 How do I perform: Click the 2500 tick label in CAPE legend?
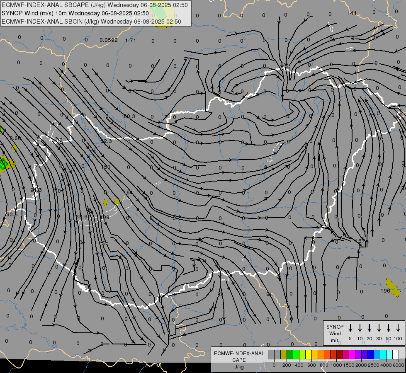pos(374,365)
